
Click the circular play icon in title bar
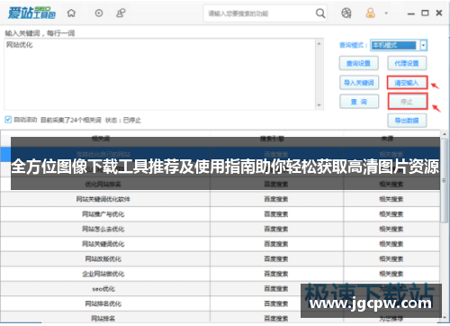[99, 14]
